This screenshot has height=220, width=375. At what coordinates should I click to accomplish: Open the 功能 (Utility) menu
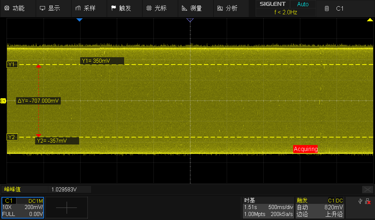18,8
